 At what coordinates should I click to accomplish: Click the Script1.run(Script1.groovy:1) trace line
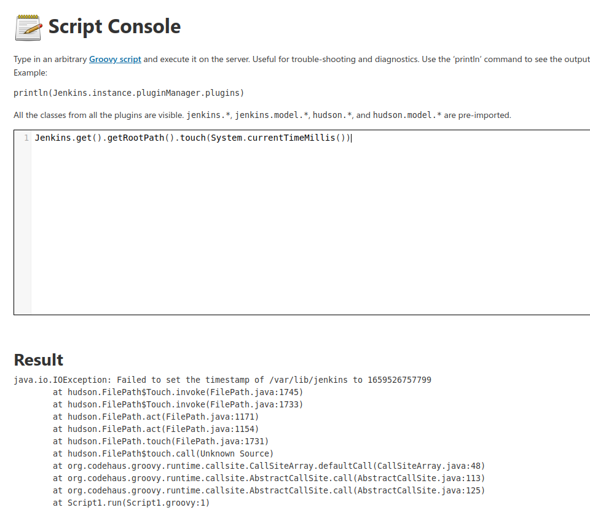(131, 503)
